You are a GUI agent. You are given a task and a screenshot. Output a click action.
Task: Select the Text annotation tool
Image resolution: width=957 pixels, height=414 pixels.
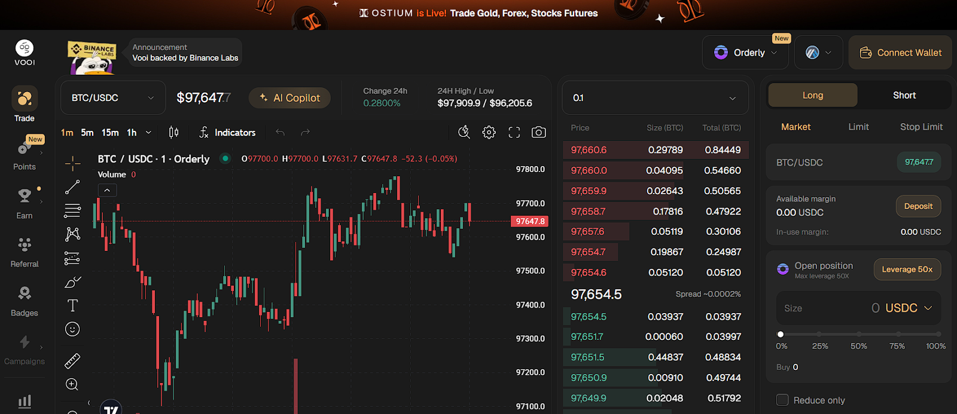pos(72,306)
